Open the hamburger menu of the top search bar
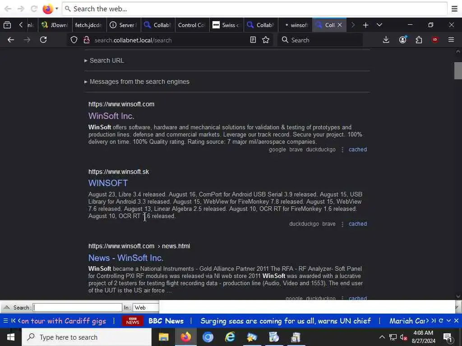Viewport: 462px width, 346px height. pos(454,9)
